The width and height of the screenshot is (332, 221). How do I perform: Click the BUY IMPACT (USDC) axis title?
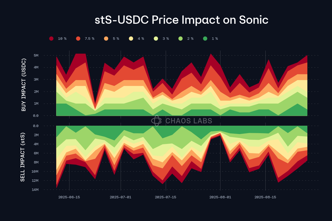point(24,85)
